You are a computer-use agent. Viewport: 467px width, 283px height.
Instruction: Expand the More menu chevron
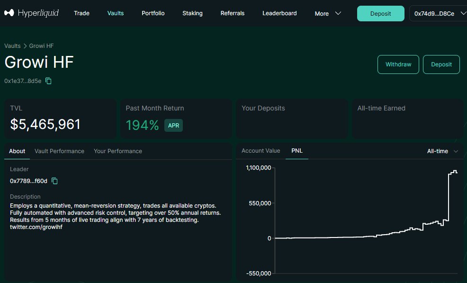tap(338, 13)
